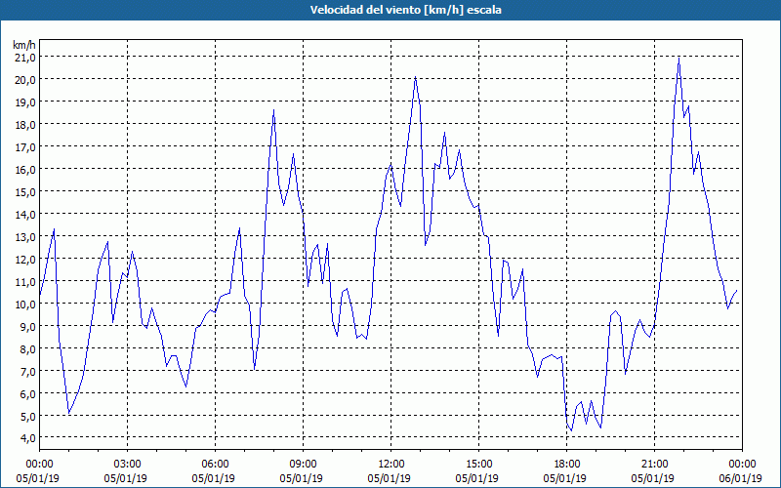Click the 16,0 y-axis value

25,169
